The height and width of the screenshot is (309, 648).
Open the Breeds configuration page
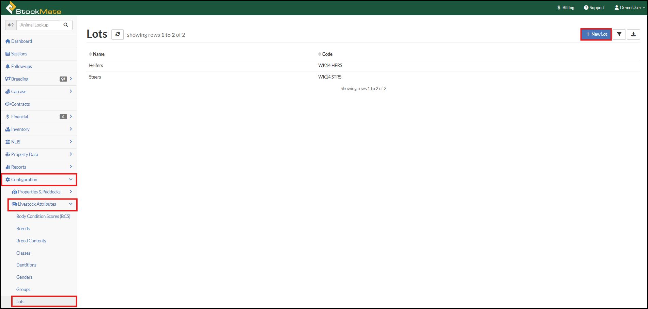[23, 228]
